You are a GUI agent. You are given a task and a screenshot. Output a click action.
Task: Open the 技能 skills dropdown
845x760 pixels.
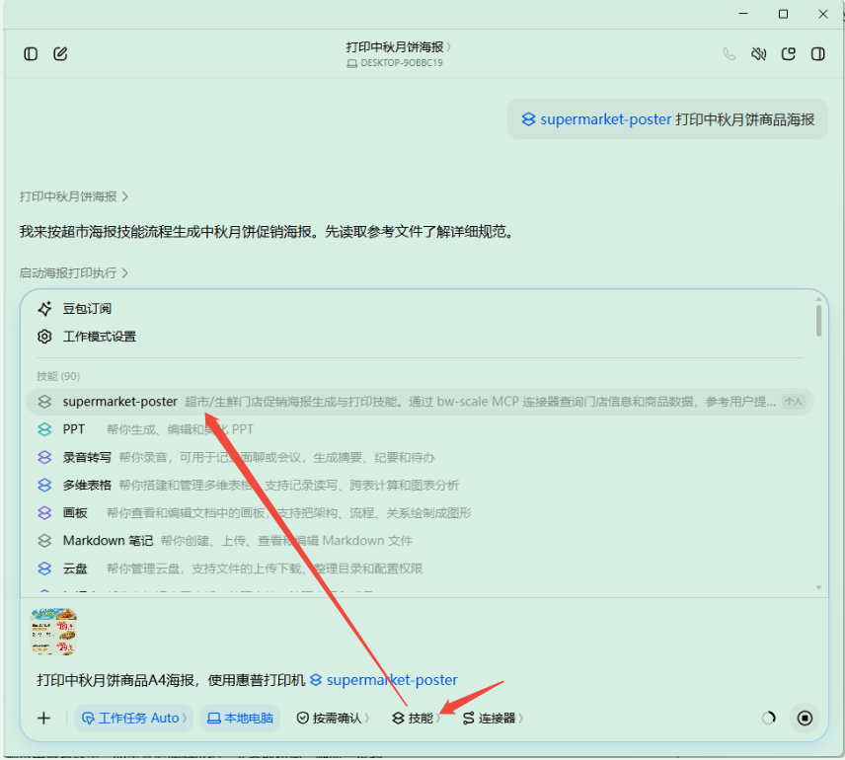click(x=416, y=718)
